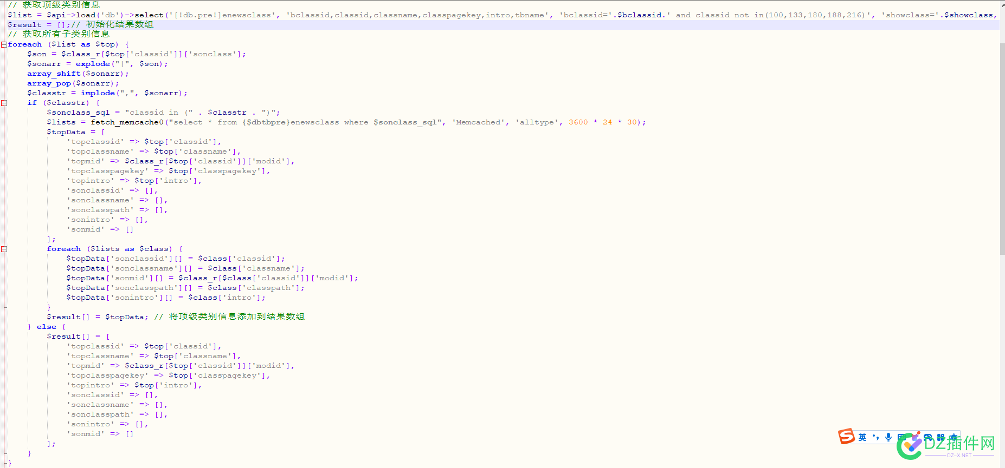The image size is (1005, 468).
Task: Click the Sogou input method logo
Action: tap(846, 436)
